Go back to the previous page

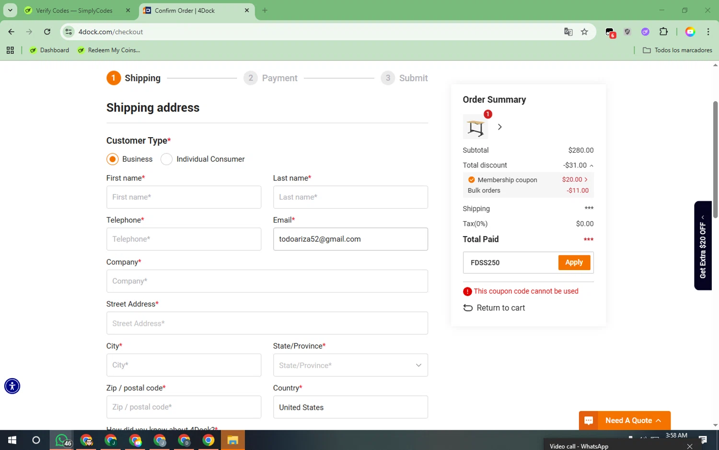(12, 32)
